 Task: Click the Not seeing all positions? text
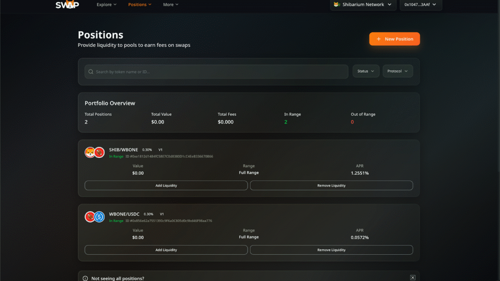pos(118,279)
